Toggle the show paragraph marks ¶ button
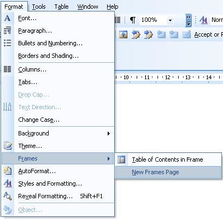 pos(133,20)
